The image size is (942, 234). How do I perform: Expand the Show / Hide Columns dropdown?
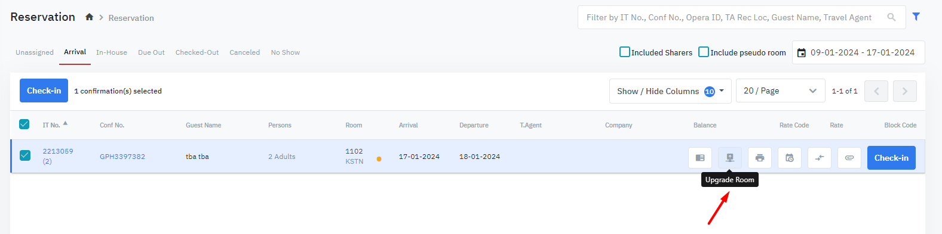(670, 91)
